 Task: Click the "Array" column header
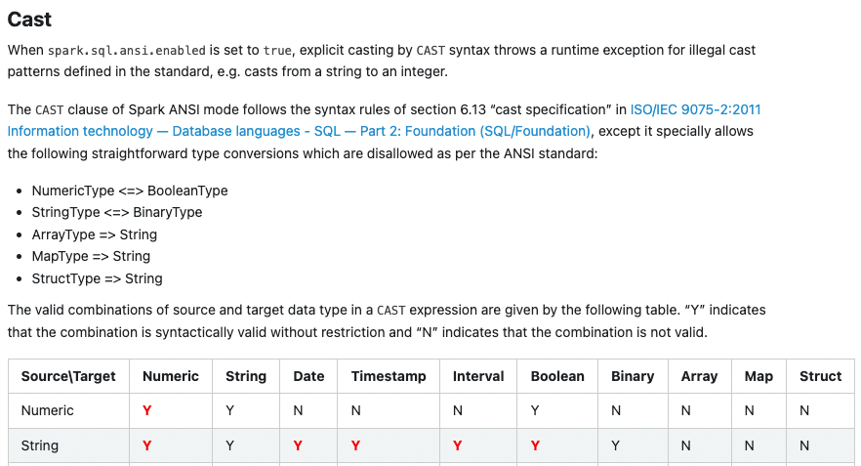click(x=699, y=376)
